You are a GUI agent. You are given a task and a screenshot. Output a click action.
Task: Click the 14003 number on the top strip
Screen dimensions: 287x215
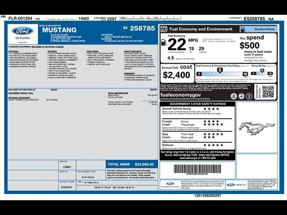click(84, 19)
